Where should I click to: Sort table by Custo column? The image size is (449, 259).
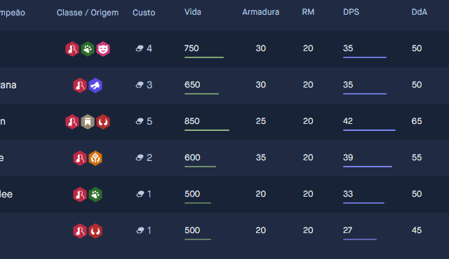[144, 13]
